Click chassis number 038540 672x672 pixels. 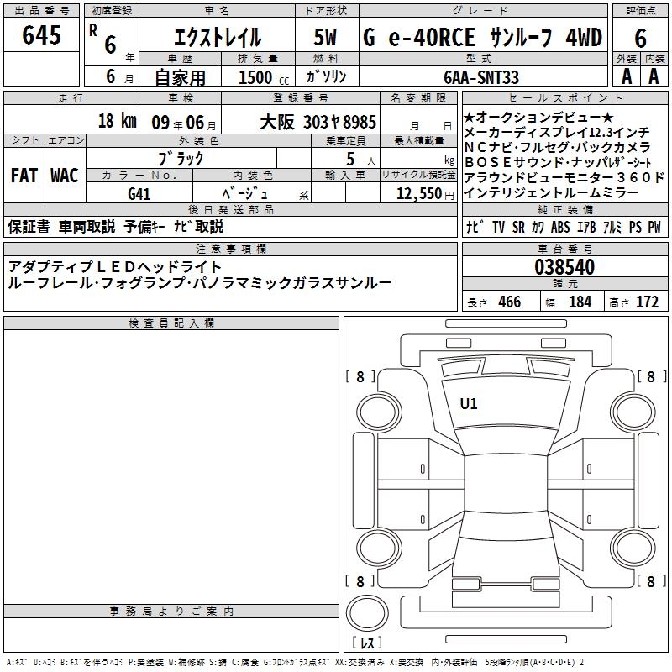click(564, 267)
